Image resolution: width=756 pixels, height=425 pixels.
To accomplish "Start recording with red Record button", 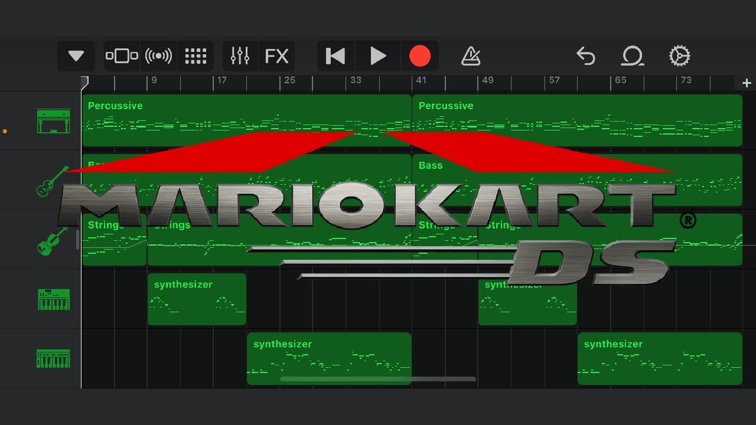I will 420,56.
